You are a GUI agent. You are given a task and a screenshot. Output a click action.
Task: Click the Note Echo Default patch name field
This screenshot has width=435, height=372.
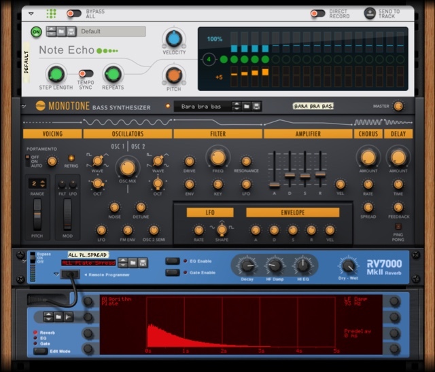[112, 31]
